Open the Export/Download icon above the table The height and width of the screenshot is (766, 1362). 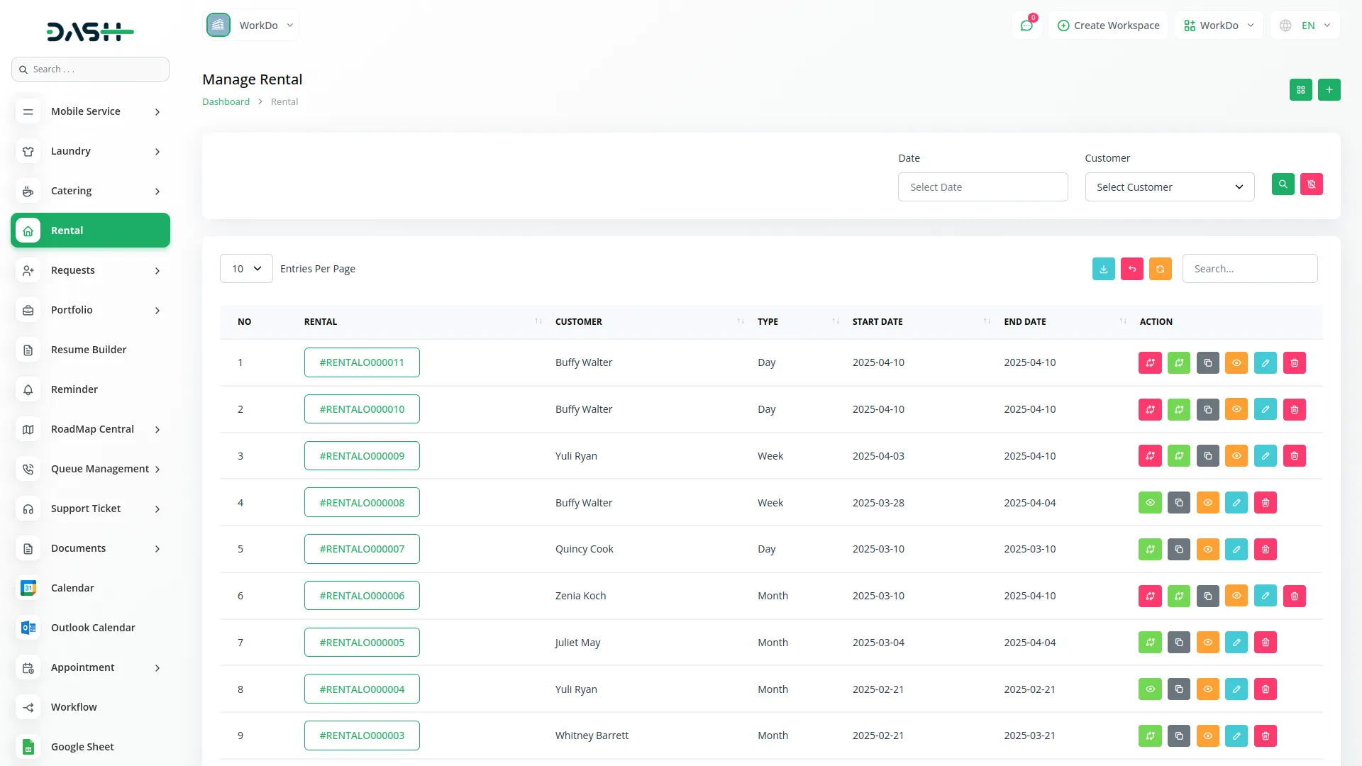point(1103,268)
